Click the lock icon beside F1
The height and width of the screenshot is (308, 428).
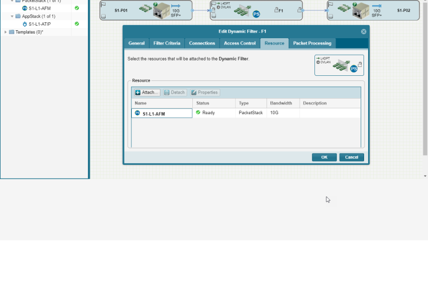click(x=276, y=10)
